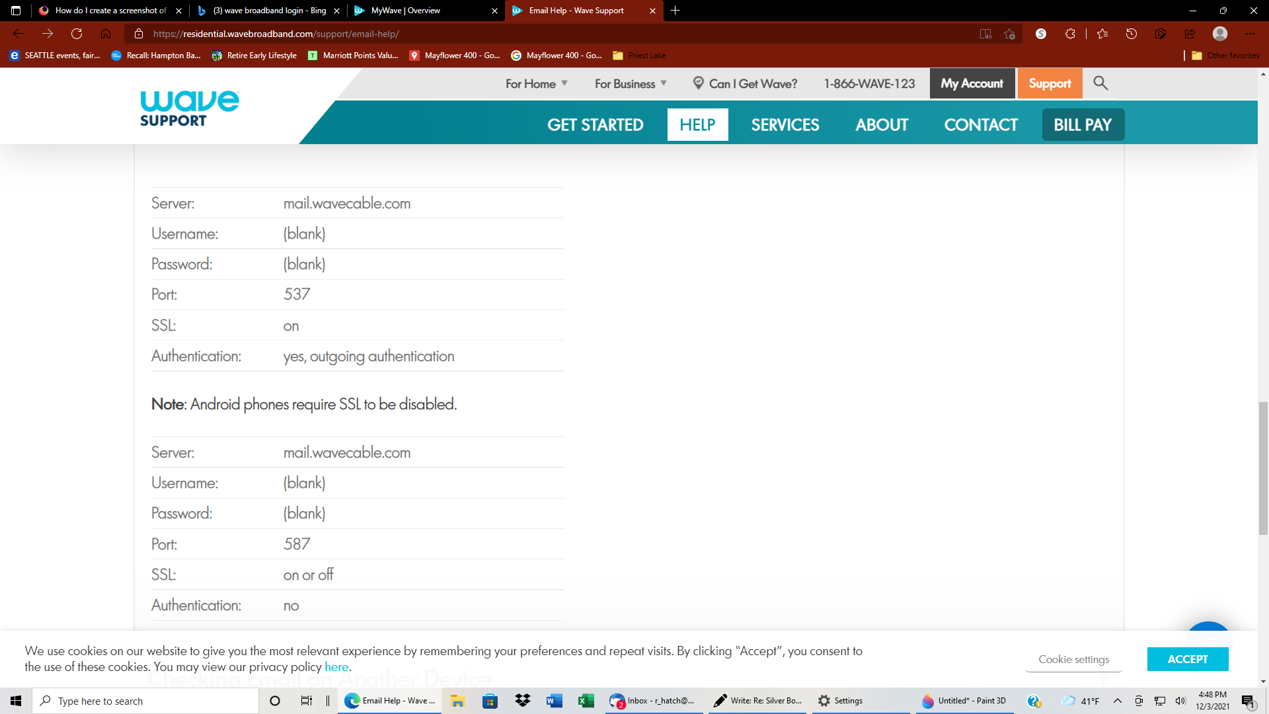The height and width of the screenshot is (714, 1269).
Task: Open the browser history icon
Action: pyautogui.click(x=1131, y=34)
